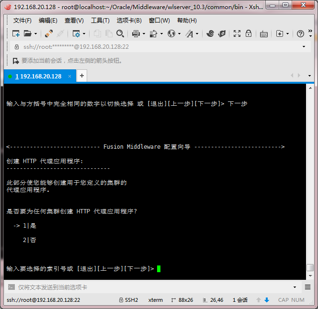Add a new tab with plus button
This screenshot has height=309, width=318.
pos(82,76)
